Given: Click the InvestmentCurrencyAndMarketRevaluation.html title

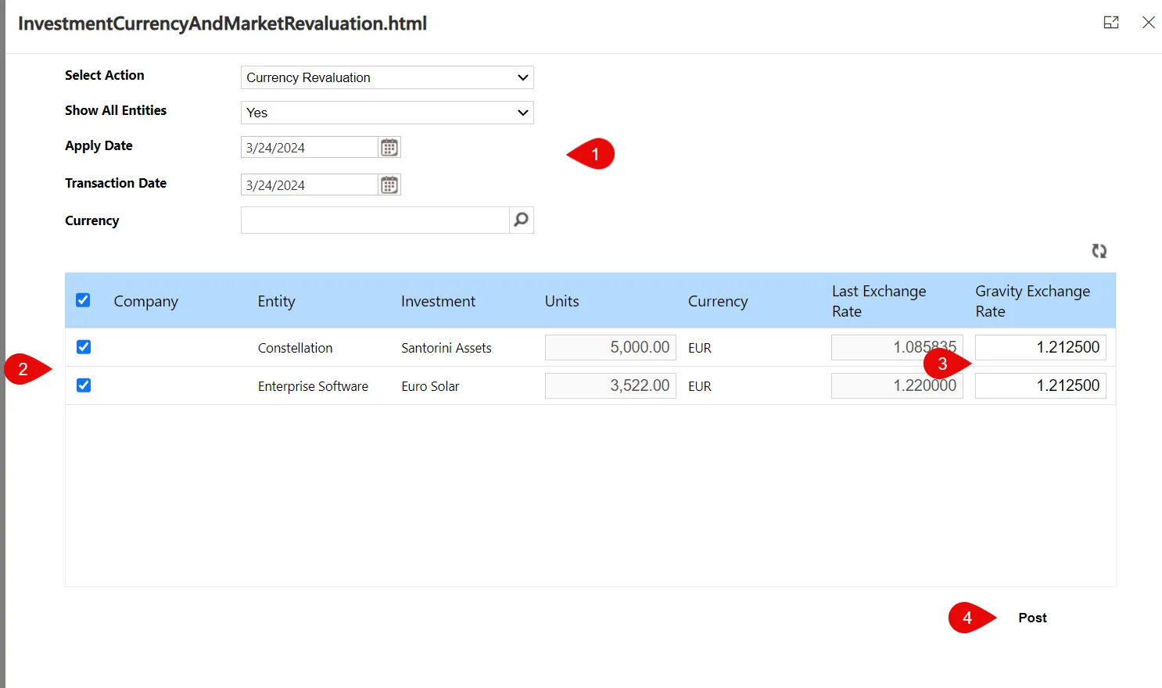Looking at the screenshot, I should click(222, 23).
